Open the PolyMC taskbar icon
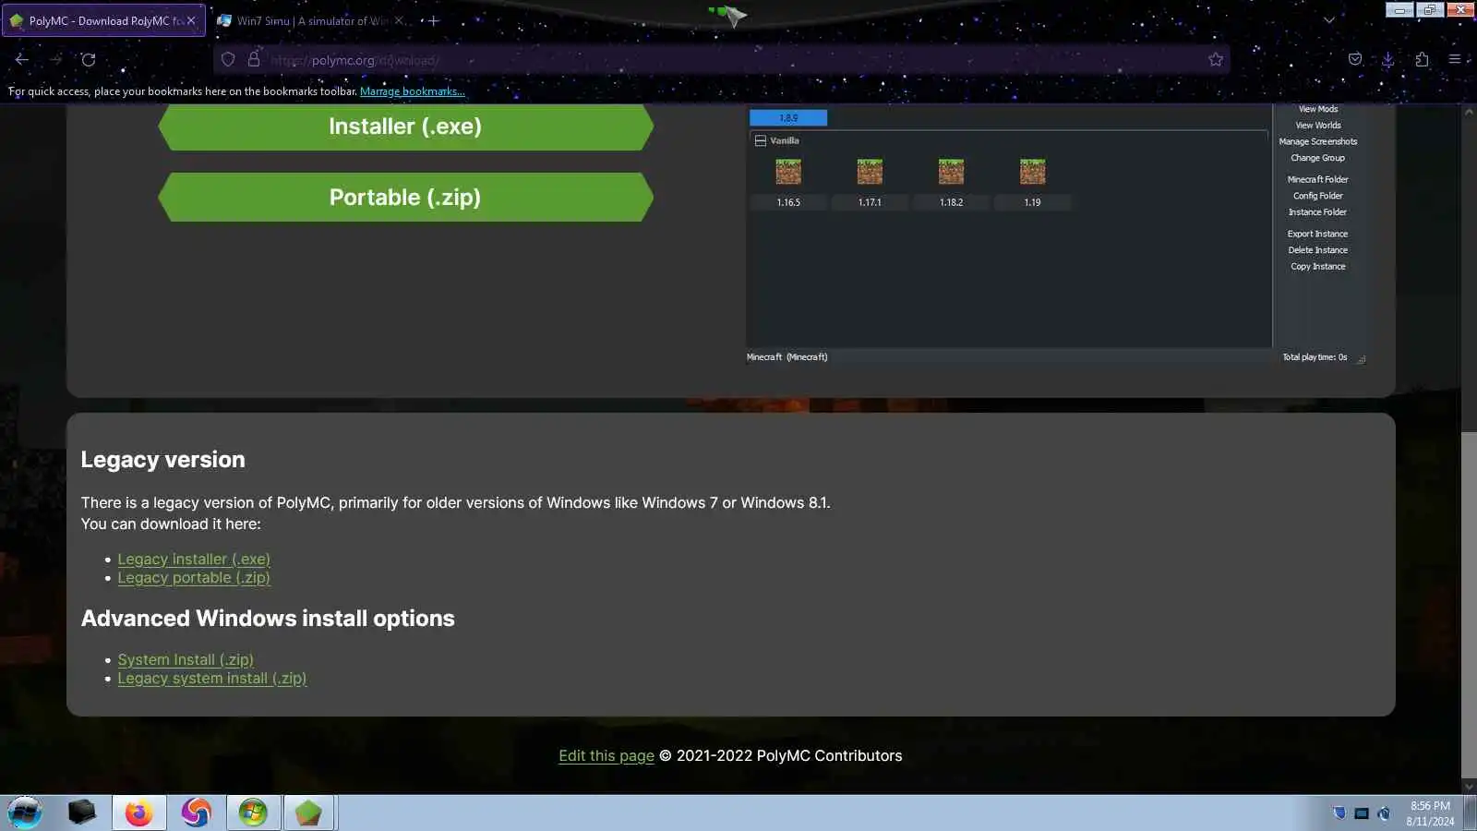 click(x=308, y=813)
